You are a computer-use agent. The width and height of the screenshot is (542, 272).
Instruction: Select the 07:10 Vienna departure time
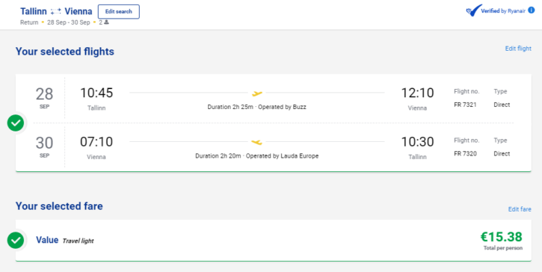pyautogui.click(x=96, y=142)
